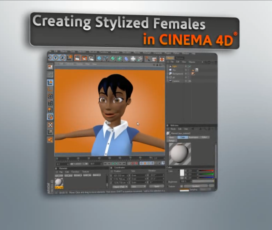Click the orange spheres icon at sidebar bottom
This screenshot has height=230, width=272.
point(50,140)
